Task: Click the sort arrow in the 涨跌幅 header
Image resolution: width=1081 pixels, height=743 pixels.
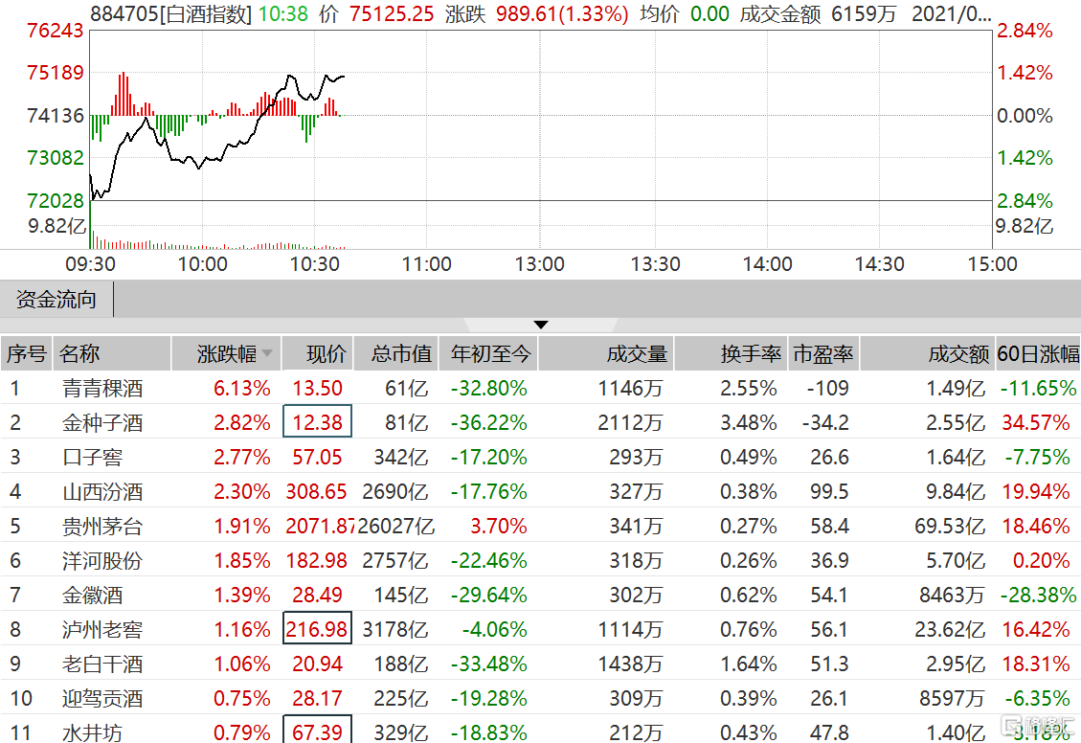Action: point(267,353)
